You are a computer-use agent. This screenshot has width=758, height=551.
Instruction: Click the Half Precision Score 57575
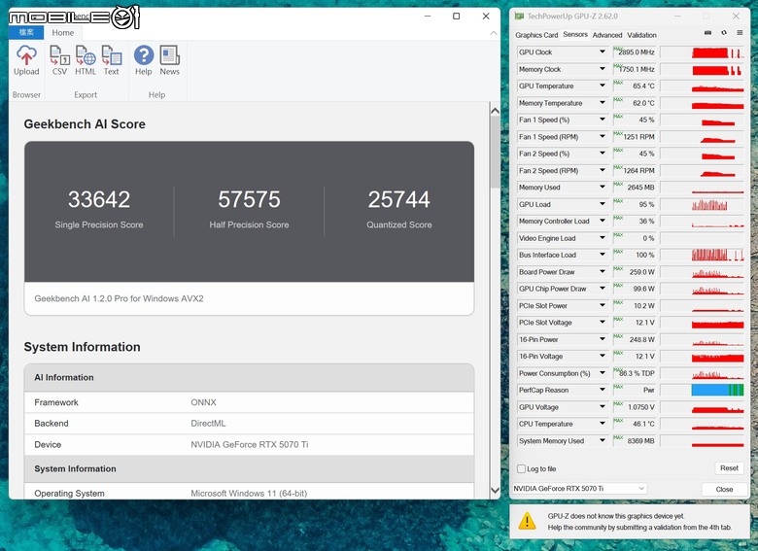249,199
